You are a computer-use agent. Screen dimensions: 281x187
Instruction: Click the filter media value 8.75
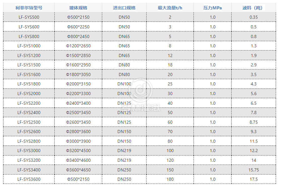point(253,122)
